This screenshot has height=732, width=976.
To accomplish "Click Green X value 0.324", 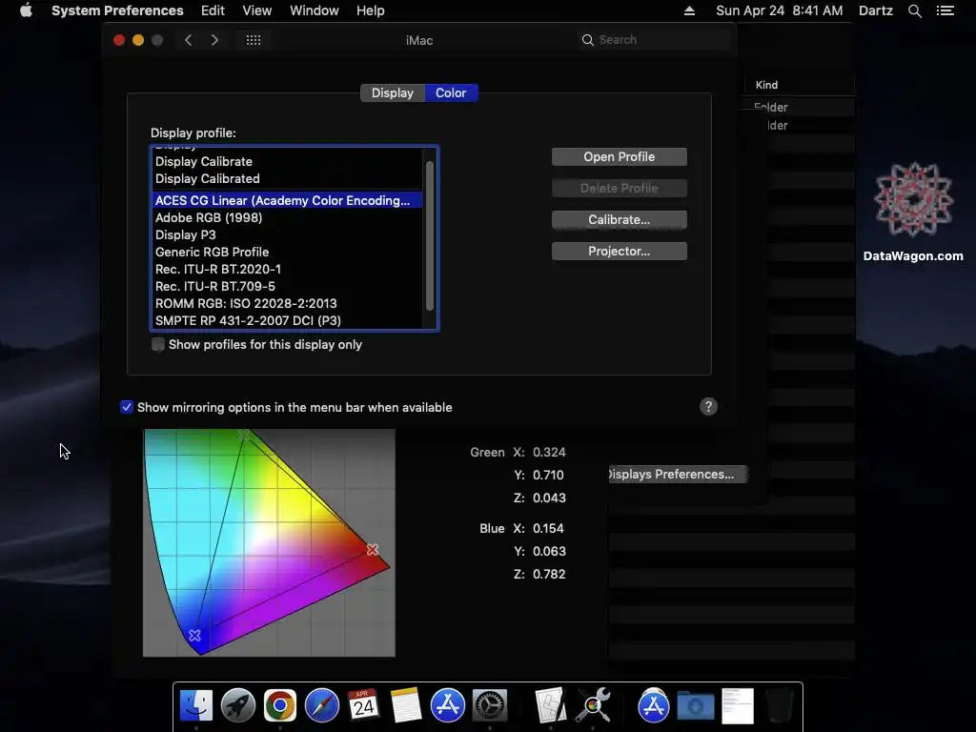I will click(x=549, y=452).
